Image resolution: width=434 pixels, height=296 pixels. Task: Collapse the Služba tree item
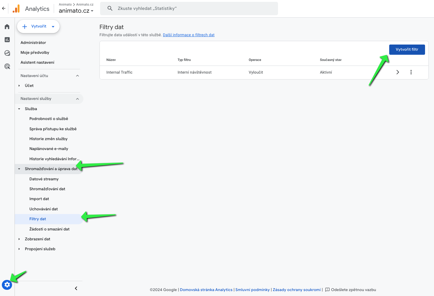click(19, 109)
